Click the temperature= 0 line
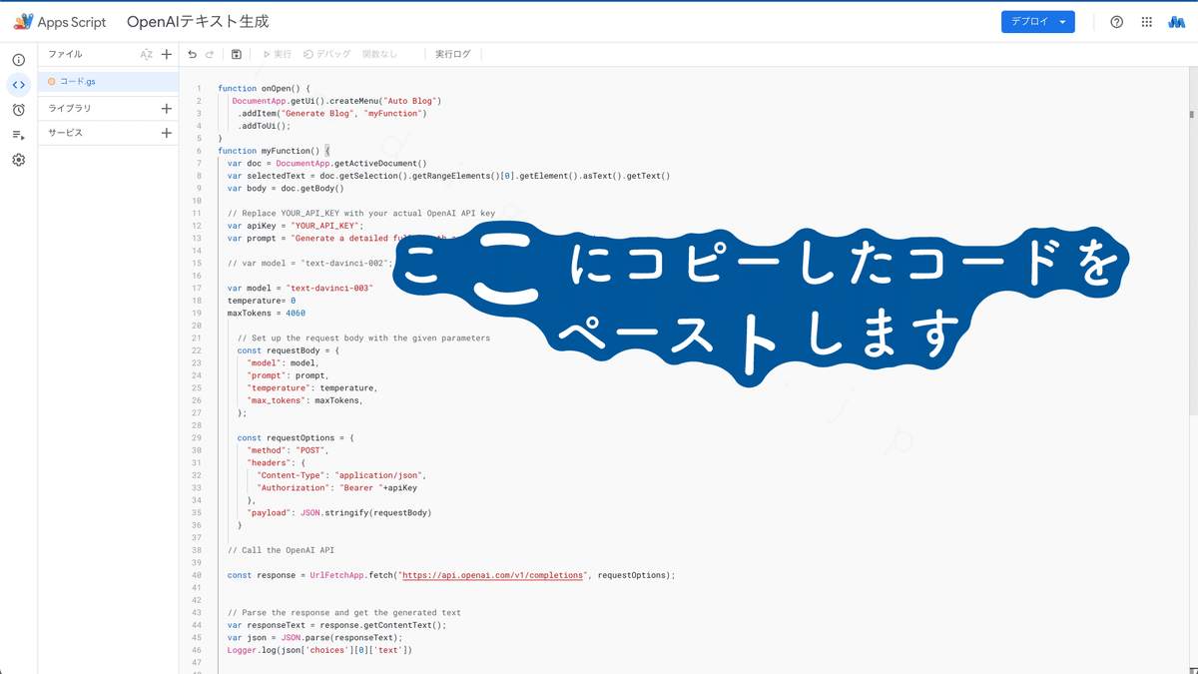The image size is (1198, 674). (262, 301)
